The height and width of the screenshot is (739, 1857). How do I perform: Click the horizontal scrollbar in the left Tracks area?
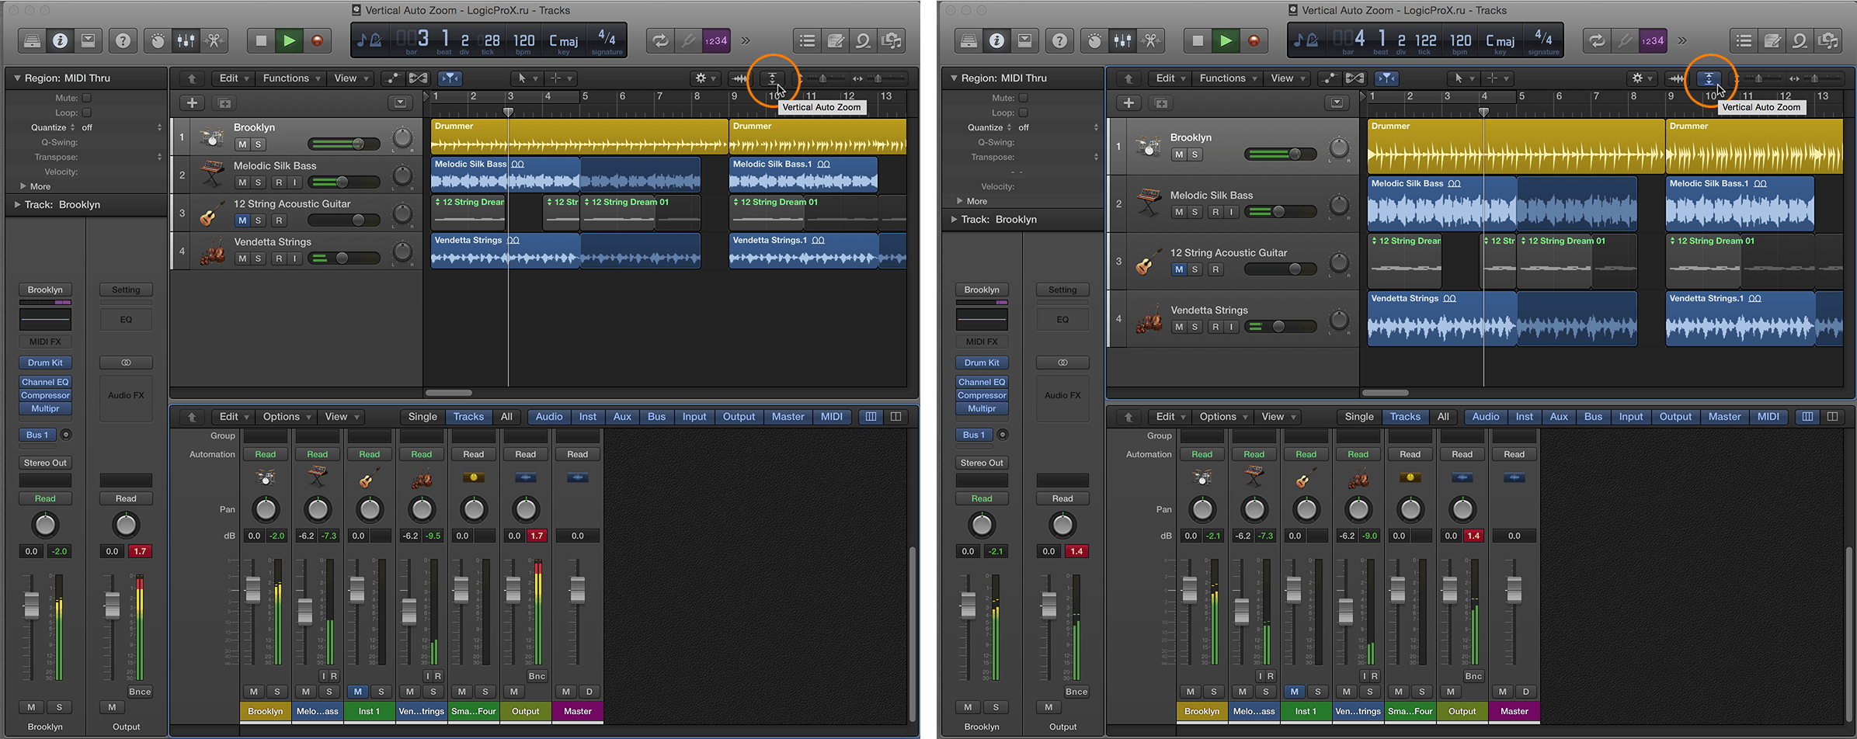point(449,393)
